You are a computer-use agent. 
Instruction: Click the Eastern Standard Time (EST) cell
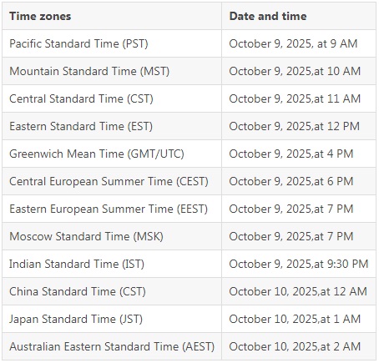(x=112, y=126)
